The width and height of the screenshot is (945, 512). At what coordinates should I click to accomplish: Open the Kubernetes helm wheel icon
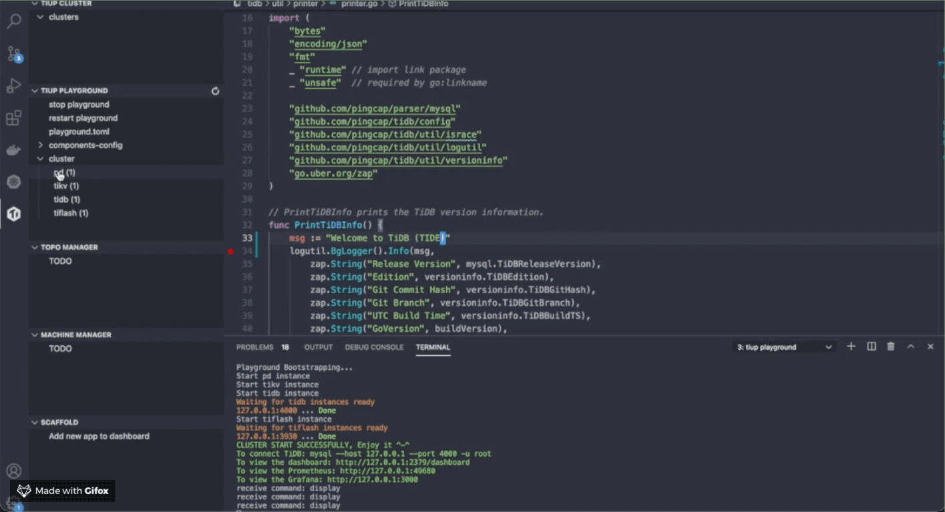click(x=13, y=182)
